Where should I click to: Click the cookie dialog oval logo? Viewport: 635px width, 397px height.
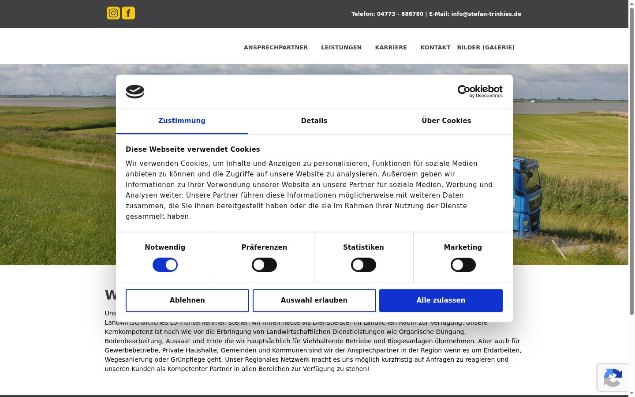[135, 91]
